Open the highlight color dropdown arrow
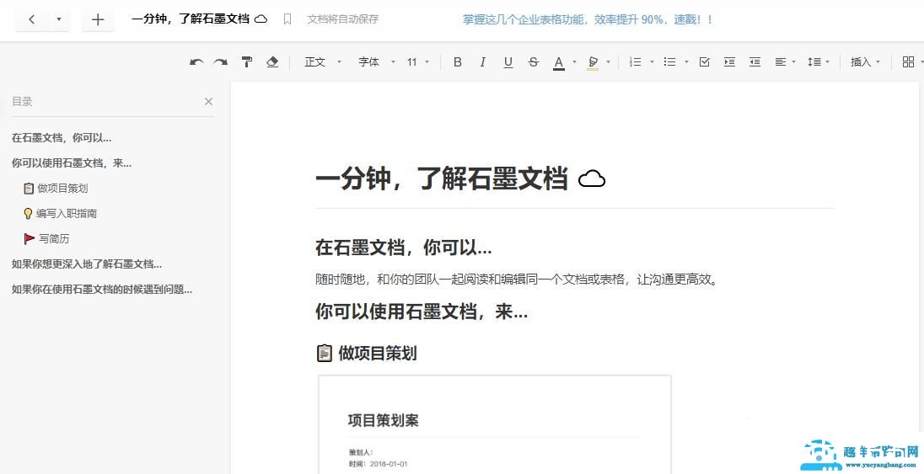Viewport: 924px width, 474px height. [x=608, y=61]
